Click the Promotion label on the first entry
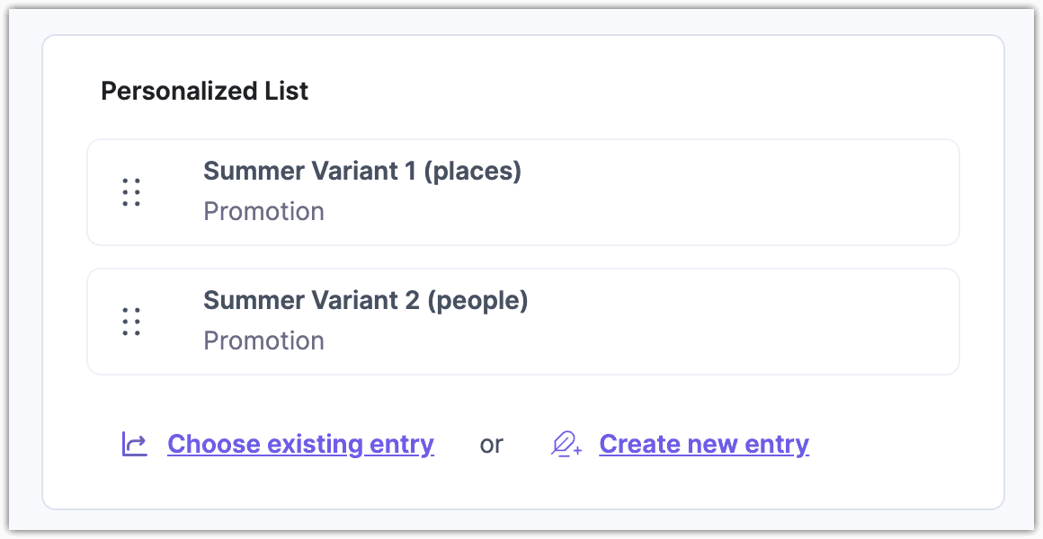This screenshot has height=539, width=1043. coord(264,210)
